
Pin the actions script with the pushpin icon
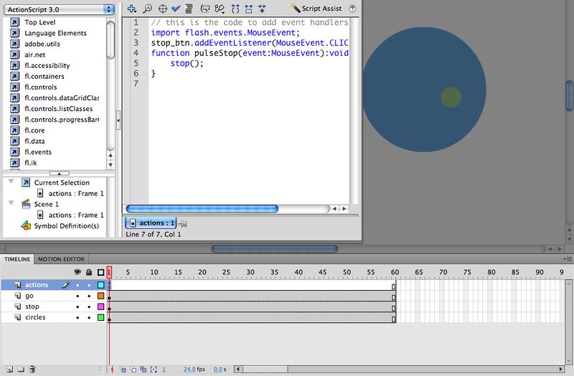[183, 223]
